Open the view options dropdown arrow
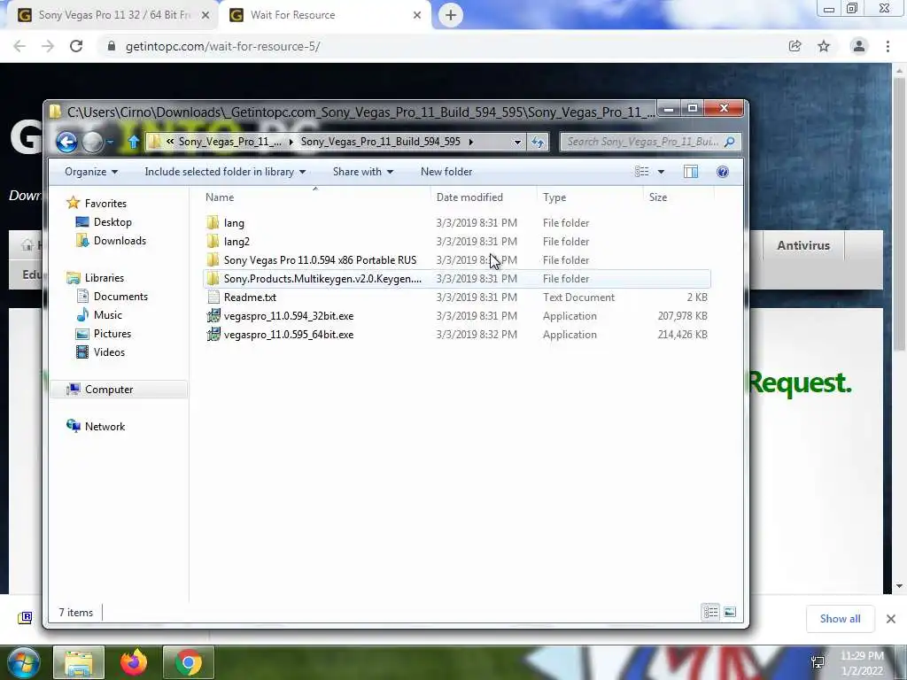The image size is (907, 680). (x=661, y=172)
